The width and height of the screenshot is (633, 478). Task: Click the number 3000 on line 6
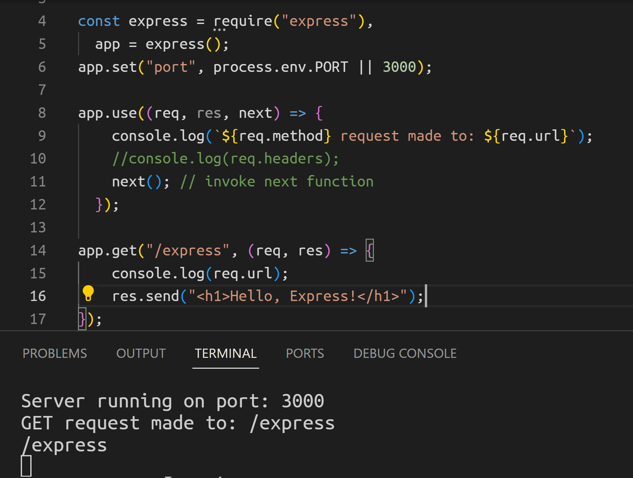399,67
